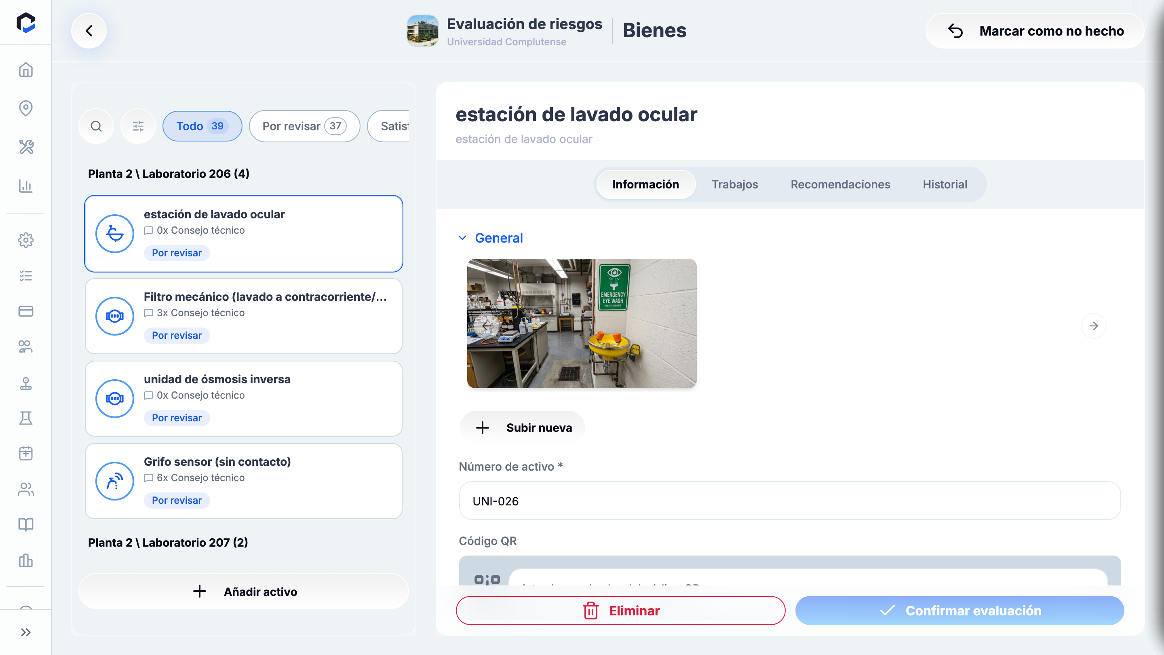
Task: Expand sidebar with double chevron icon
Action: [26, 632]
